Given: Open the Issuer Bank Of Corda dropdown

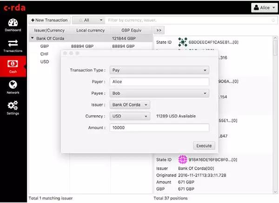Looking at the screenshot, I should (130, 105).
